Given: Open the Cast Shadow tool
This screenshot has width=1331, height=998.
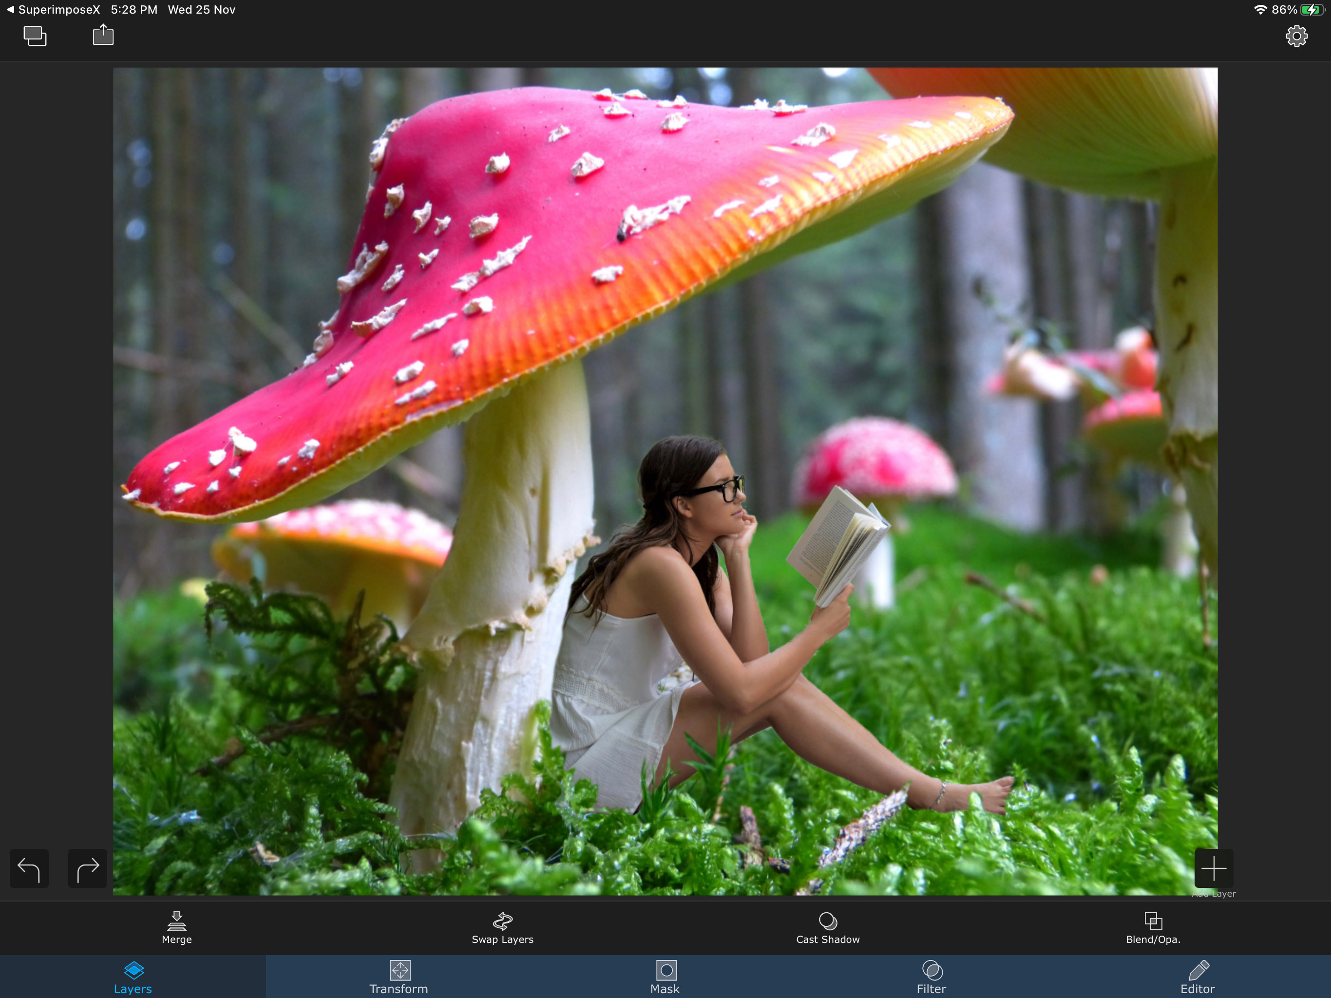Looking at the screenshot, I should coord(827,927).
